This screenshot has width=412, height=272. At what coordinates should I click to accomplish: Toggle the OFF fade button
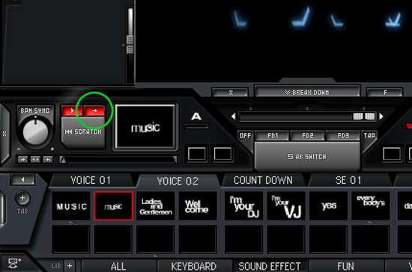(245, 135)
